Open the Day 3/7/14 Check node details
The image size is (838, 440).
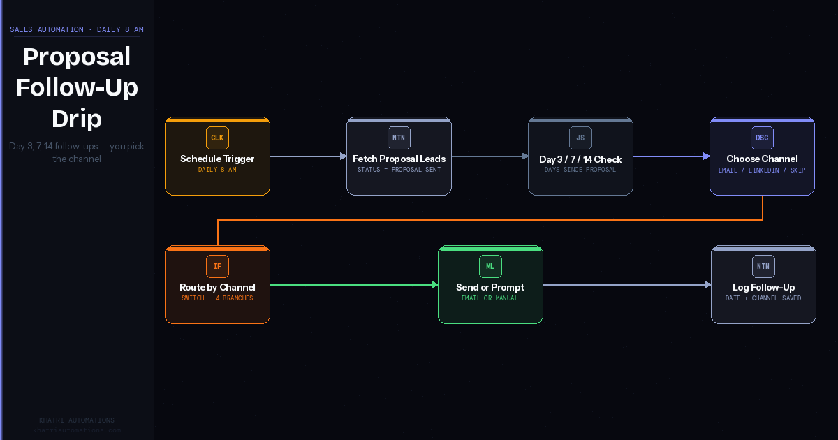click(580, 159)
